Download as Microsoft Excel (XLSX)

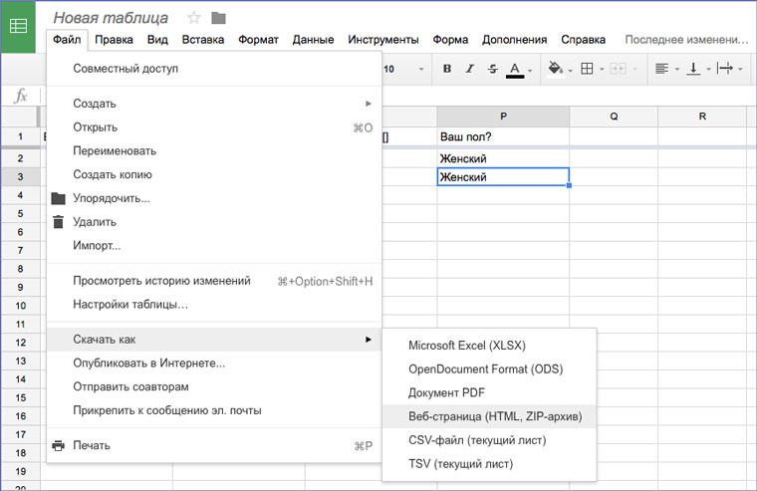[x=489, y=346]
